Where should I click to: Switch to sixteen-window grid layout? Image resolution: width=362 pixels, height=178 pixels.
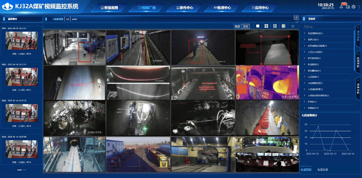pyautogui.click(x=283, y=26)
